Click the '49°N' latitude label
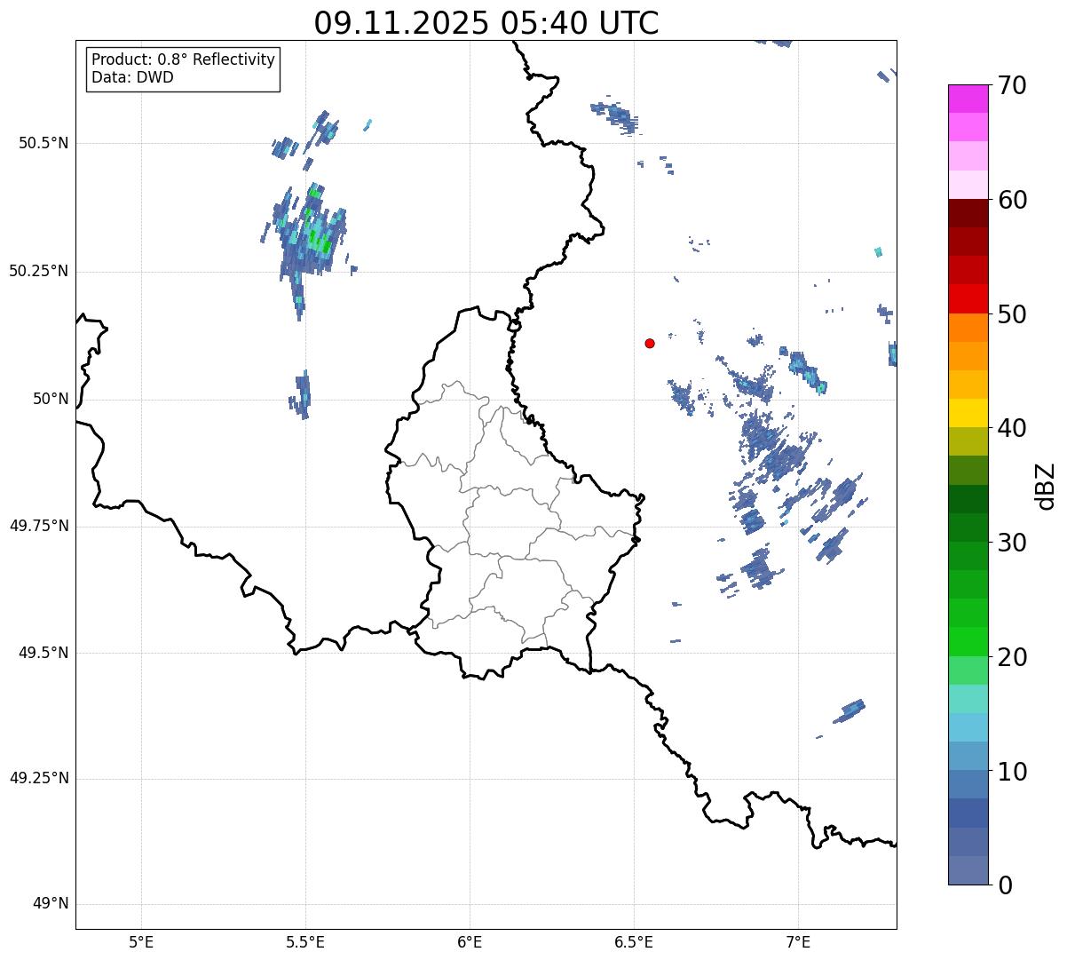 coord(51,904)
